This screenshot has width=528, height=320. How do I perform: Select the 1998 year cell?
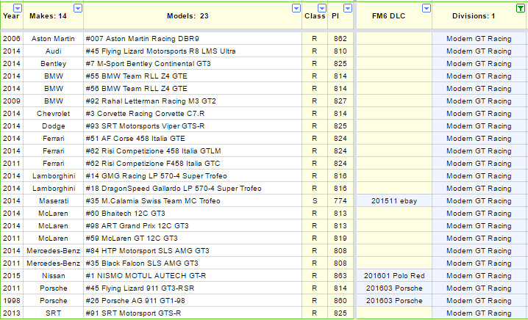12,300
